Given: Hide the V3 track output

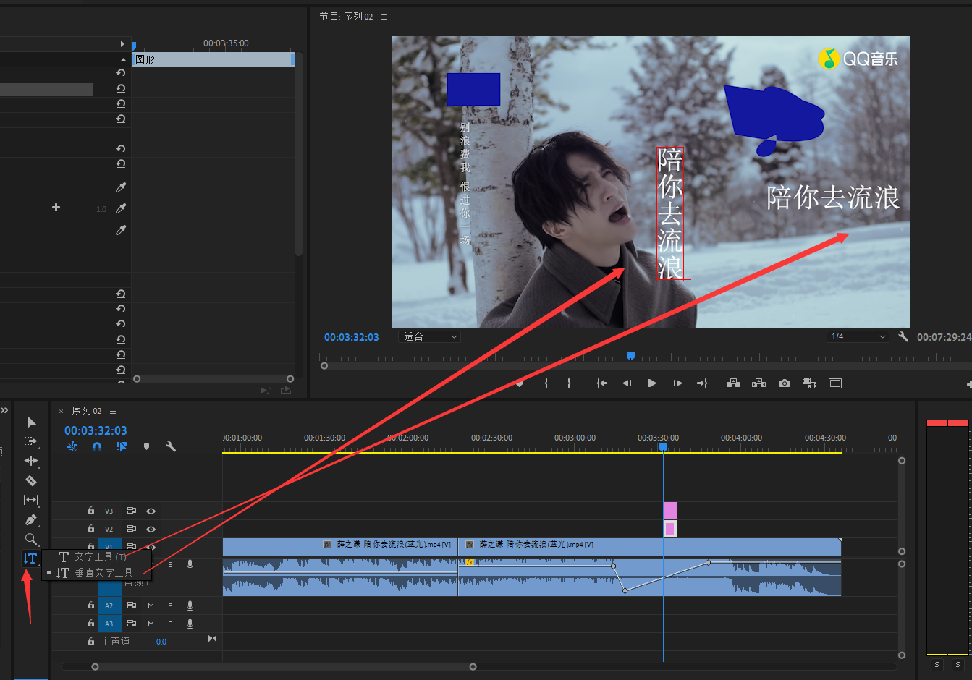Looking at the screenshot, I should pos(151,511).
